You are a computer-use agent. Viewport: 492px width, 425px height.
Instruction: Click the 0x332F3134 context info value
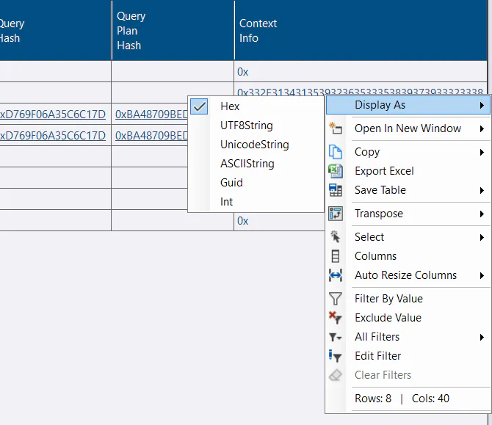[x=360, y=92]
